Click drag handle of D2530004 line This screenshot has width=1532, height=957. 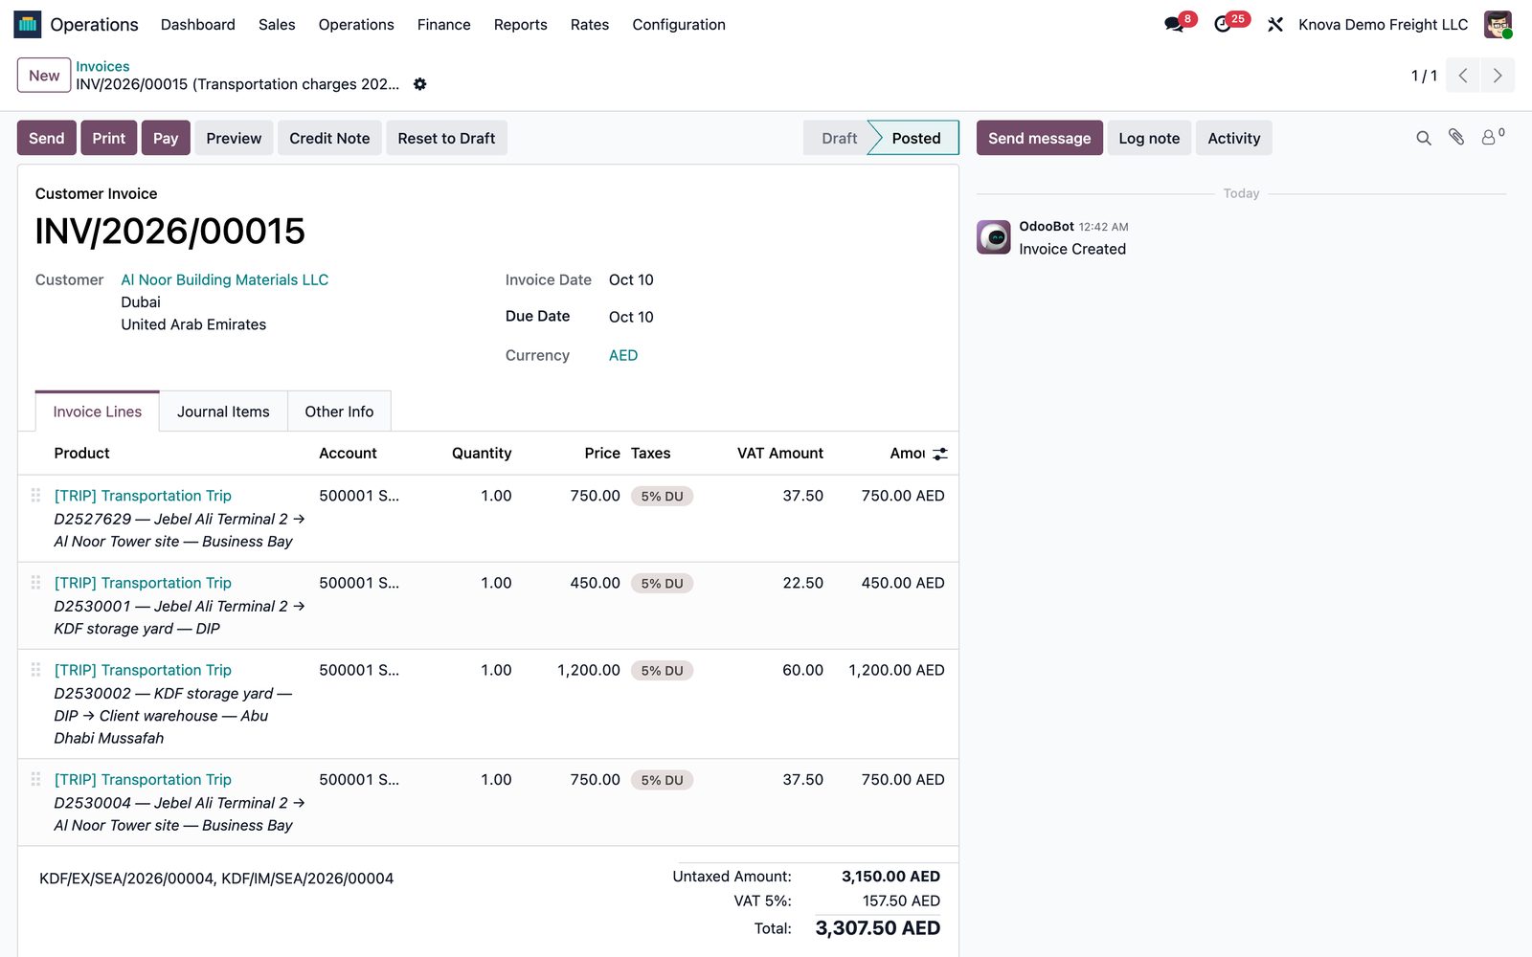(35, 780)
